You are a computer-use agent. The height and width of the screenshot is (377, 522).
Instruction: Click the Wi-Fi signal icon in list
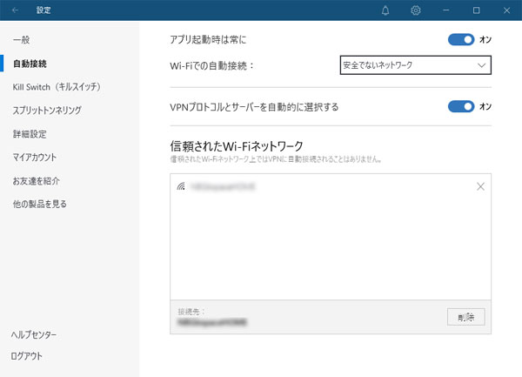coord(181,186)
